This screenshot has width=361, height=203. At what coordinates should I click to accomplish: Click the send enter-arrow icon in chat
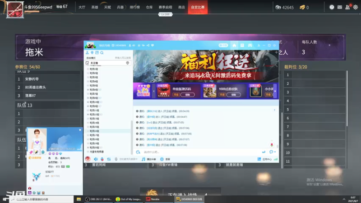point(264,152)
